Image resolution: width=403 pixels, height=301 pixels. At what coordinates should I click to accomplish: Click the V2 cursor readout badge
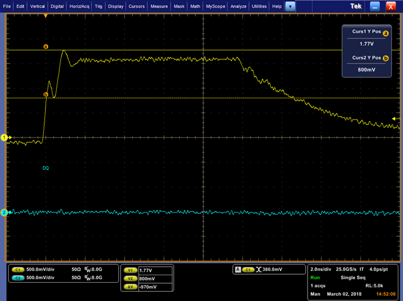(131, 279)
